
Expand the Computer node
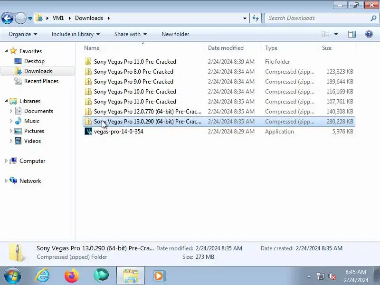pos(6,161)
